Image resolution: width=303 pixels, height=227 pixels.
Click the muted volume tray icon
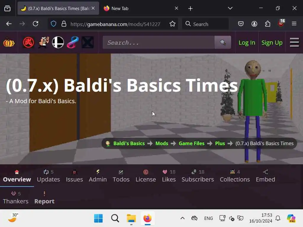pyautogui.click(x=231, y=218)
